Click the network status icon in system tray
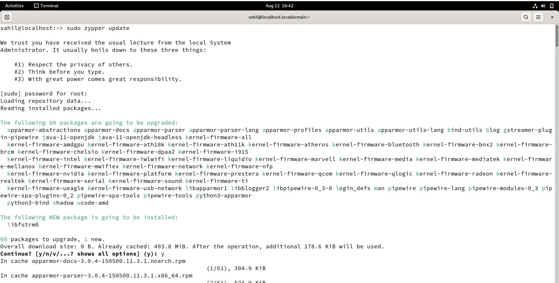The height and width of the screenshot is (283, 559). [535, 6]
